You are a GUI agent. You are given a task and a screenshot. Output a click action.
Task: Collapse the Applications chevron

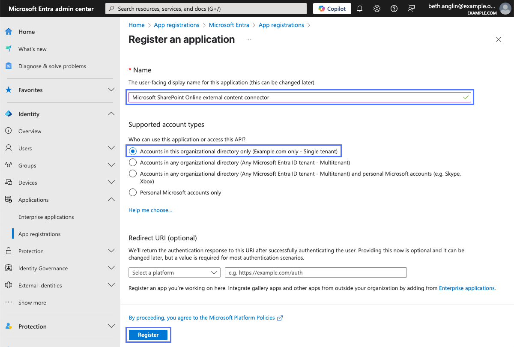click(x=111, y=200)
